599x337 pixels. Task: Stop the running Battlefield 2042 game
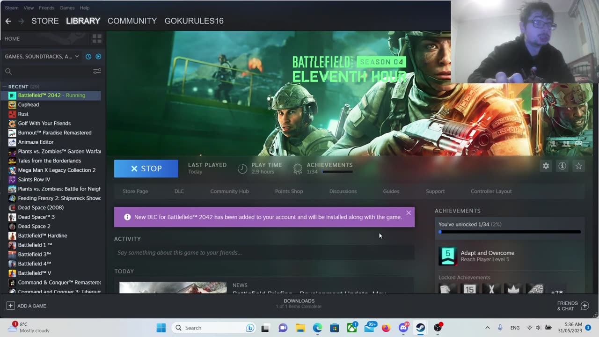tap(146, 168)
